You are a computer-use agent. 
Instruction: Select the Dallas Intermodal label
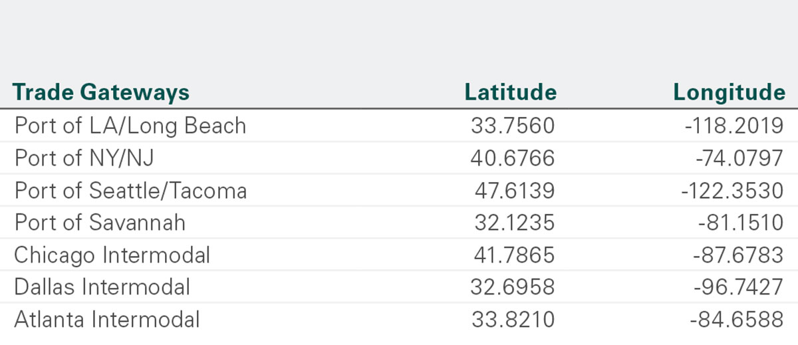click(x=102, y=287)
